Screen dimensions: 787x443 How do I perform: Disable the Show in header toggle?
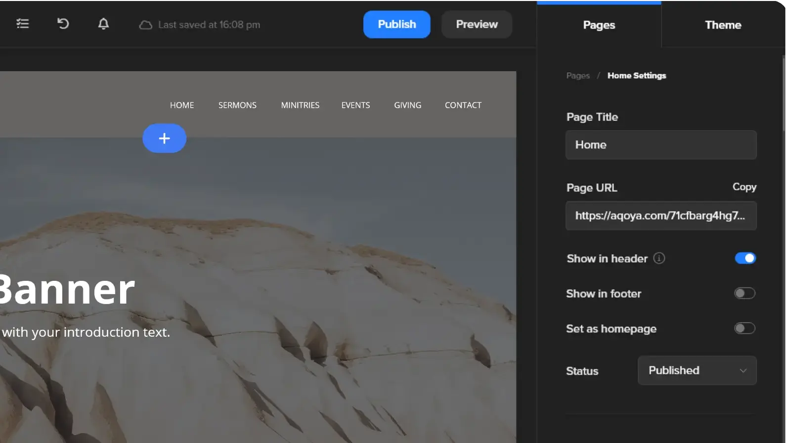[x=745, y=258]
